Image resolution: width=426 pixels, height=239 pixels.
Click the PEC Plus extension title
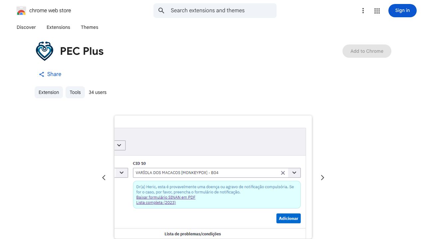click(82, 51)
